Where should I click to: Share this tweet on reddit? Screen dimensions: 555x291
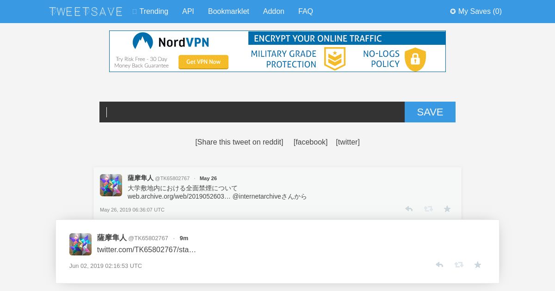click(x=239, y=142)
